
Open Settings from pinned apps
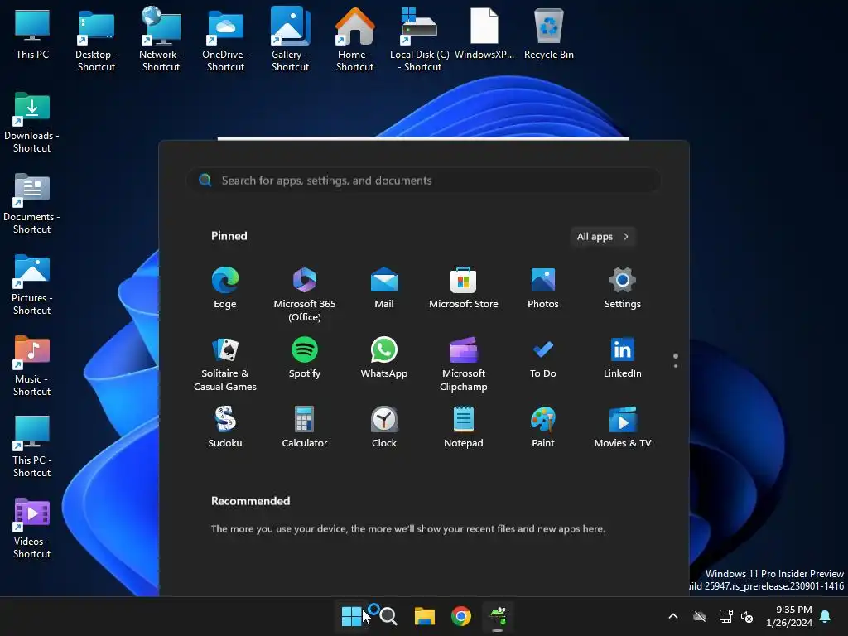623,287
